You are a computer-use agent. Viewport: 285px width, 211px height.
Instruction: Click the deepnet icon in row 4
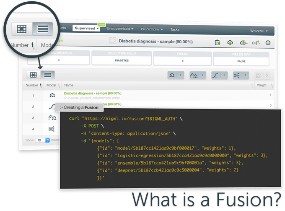pyautogui.click(x=52, y=128)
